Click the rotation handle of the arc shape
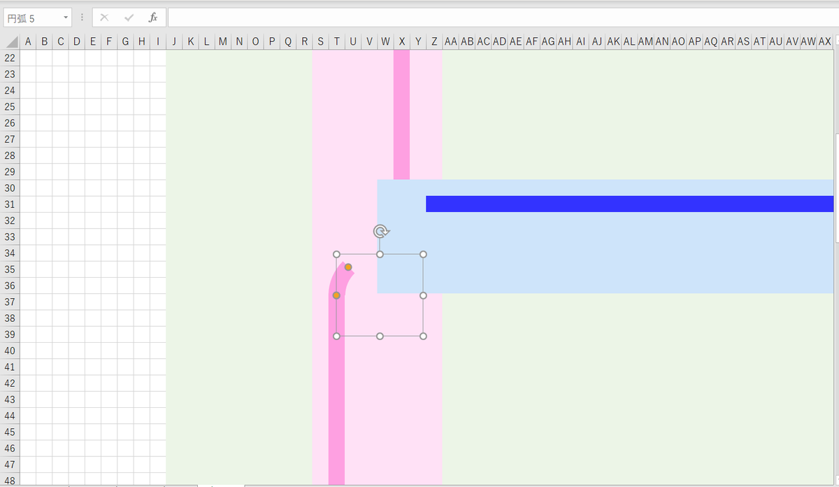 (x=380, y=232)
